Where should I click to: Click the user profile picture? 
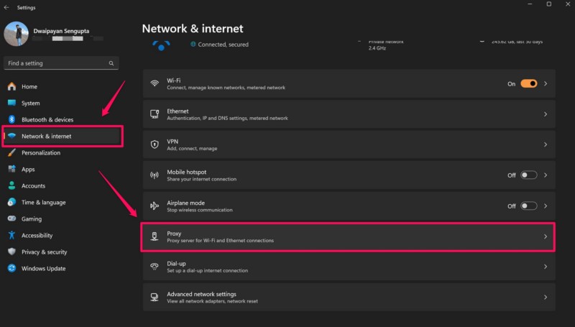[x=16, y=33]
